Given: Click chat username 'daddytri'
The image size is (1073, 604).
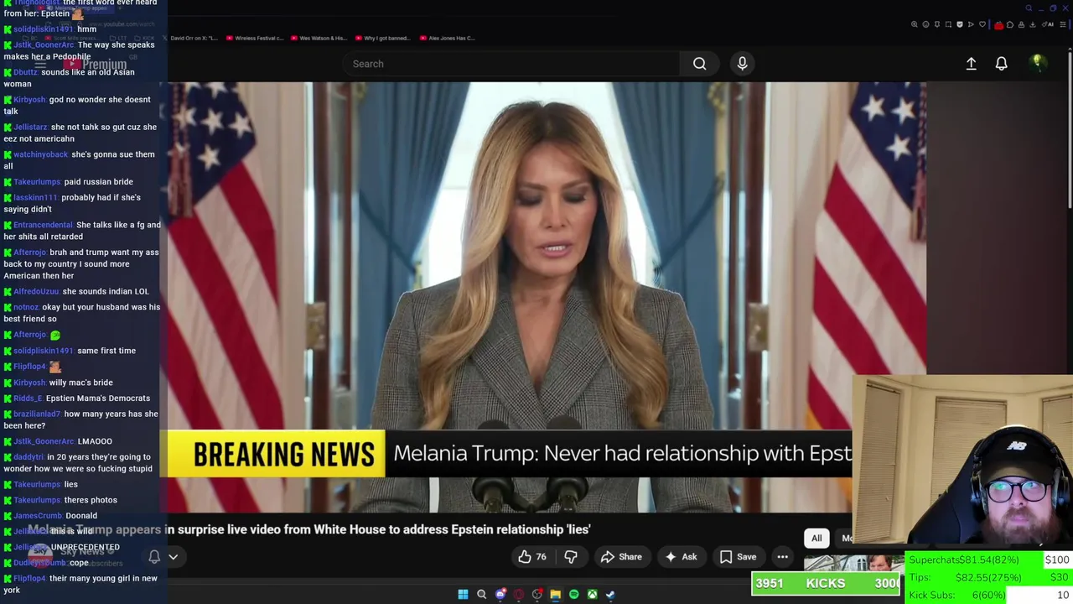Looking at the screenshot, I should (x=29, y=457).
